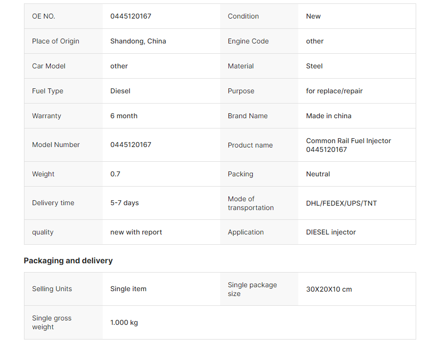Click the 'Neutral' packing value

coord(318,174)
